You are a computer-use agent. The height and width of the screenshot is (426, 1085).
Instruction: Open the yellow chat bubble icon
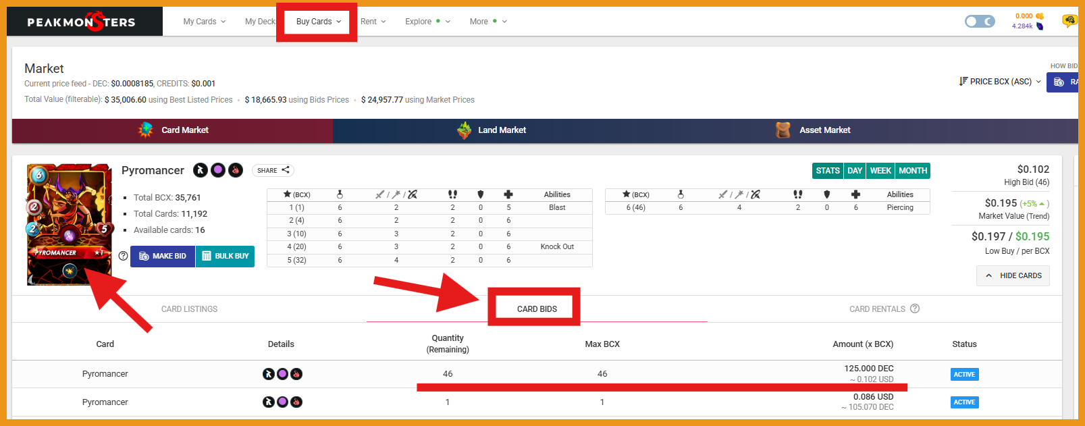1069,21
